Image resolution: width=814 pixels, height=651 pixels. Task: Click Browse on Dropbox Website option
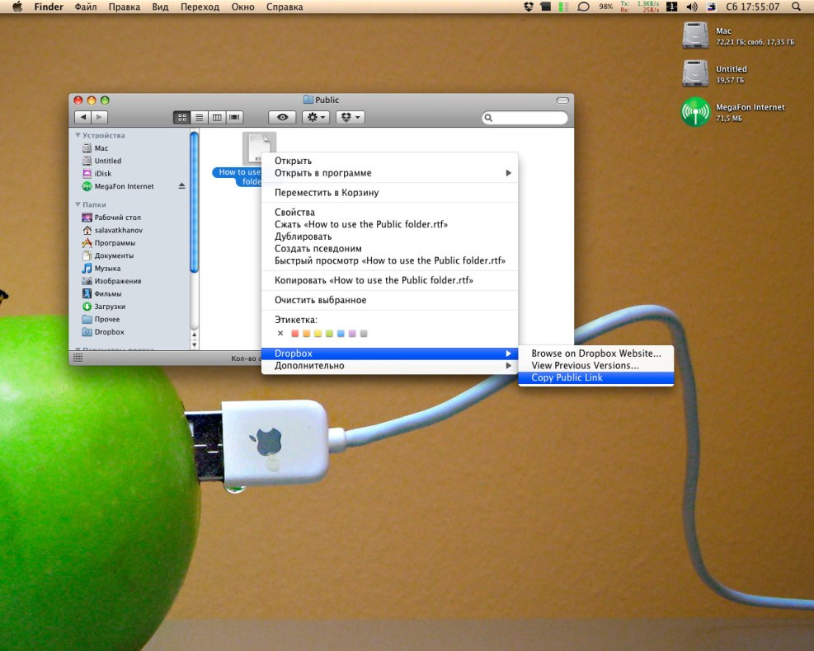(595, 354)
